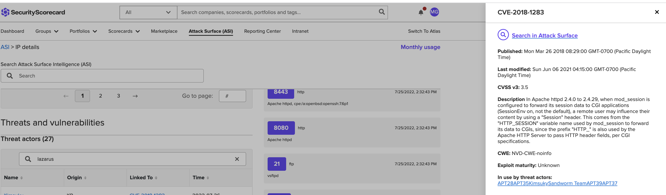Open the Intranet tab

point(300,31)
